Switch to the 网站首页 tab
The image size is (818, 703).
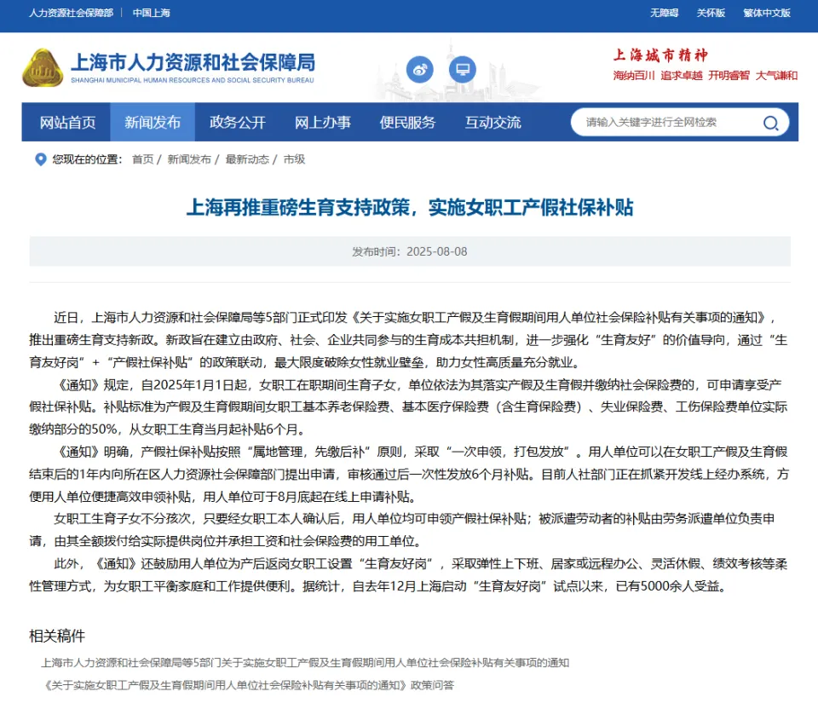(x=68, y=122)
